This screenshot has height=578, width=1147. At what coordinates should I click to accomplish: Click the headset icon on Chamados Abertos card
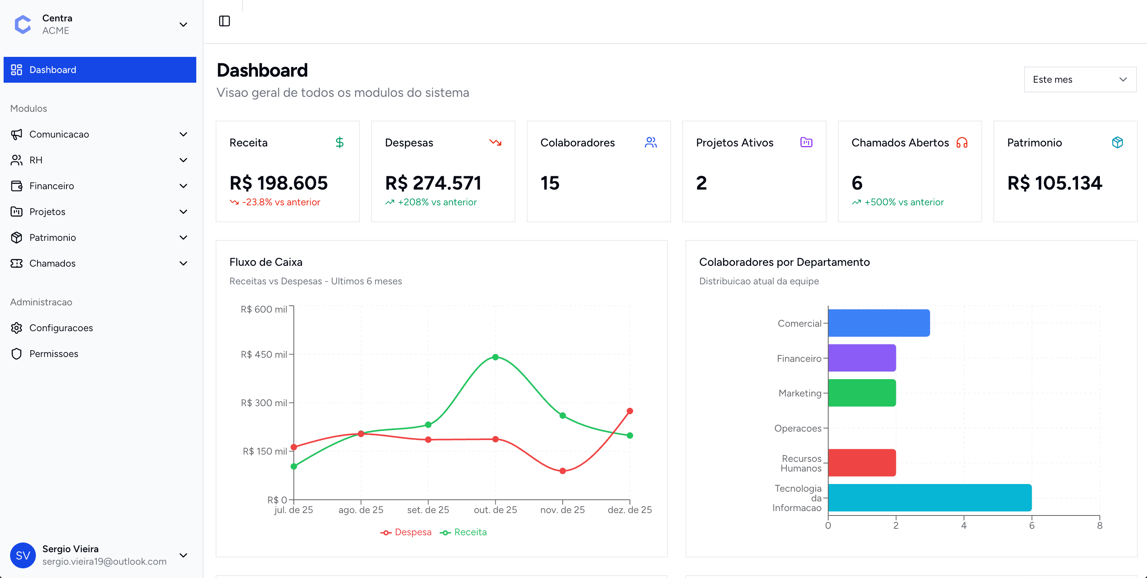click(962, 143)
